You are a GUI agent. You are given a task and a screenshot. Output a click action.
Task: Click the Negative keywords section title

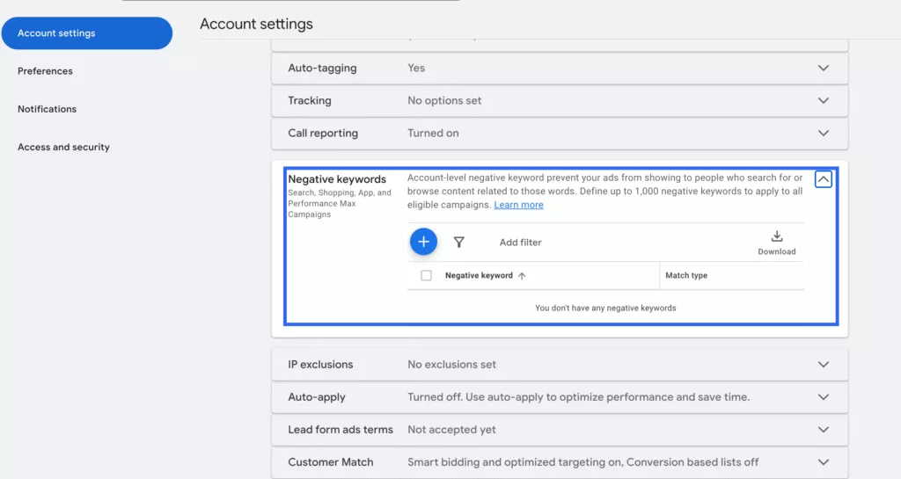(x=337, y=179)
